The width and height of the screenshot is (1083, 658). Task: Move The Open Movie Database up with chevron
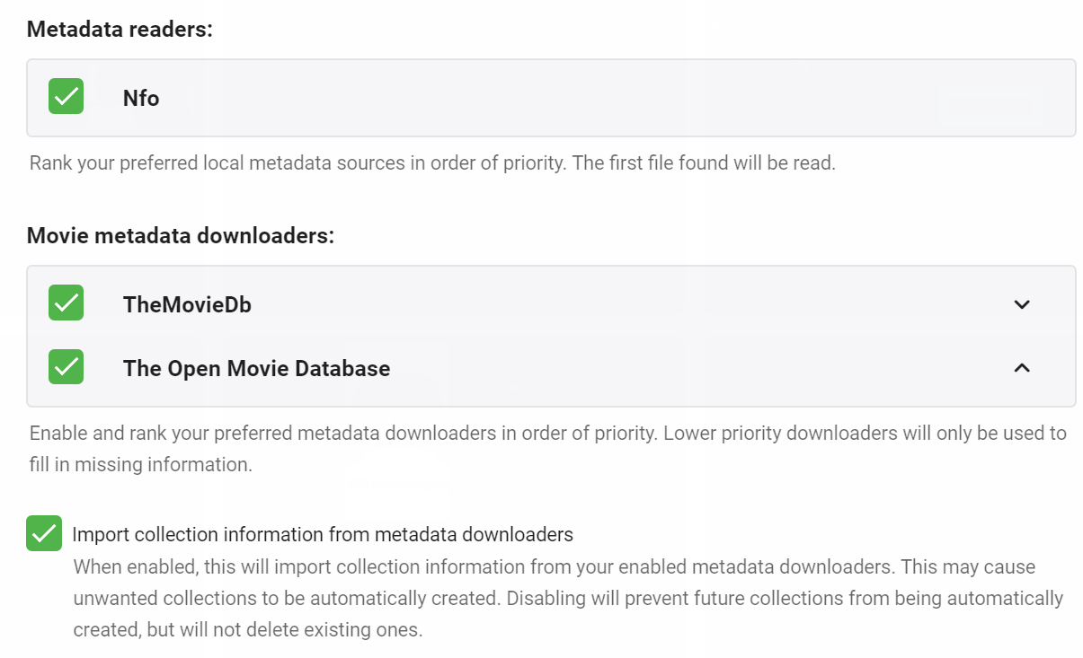point(1021,368)
